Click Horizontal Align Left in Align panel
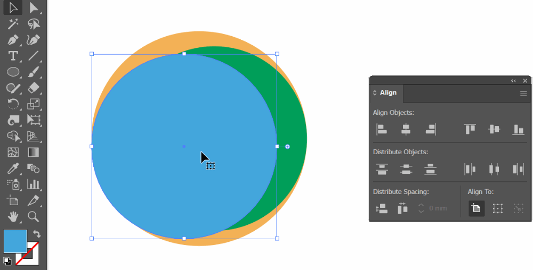 pyautogui.click(x=382, y=129)
